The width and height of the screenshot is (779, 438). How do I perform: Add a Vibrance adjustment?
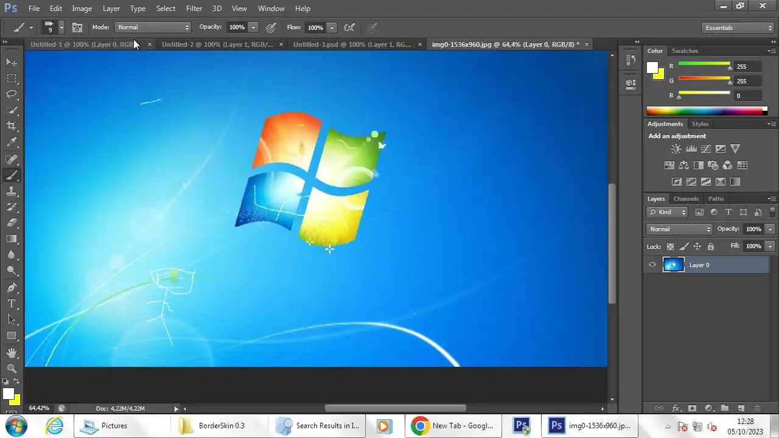(x=735, y=149)
